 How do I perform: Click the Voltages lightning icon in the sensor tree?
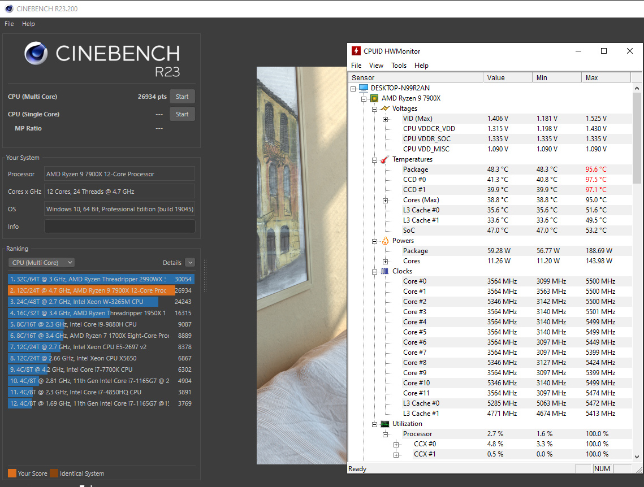[x=385, y=108]
